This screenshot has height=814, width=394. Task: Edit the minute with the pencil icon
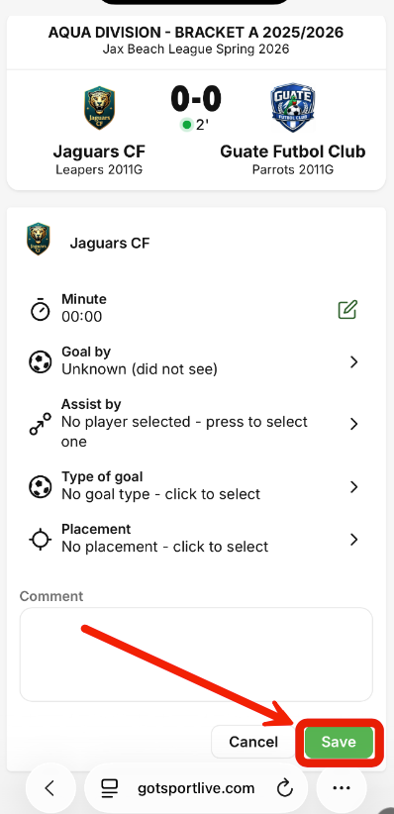(347, 309)
